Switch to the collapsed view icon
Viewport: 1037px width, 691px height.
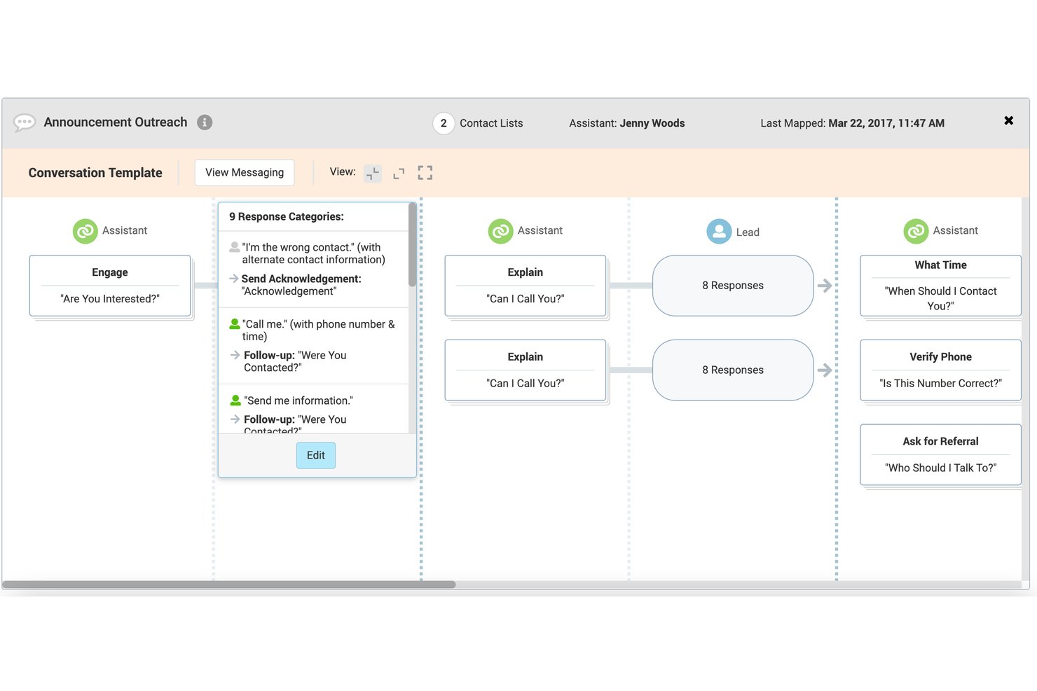(x=373, y=173)
